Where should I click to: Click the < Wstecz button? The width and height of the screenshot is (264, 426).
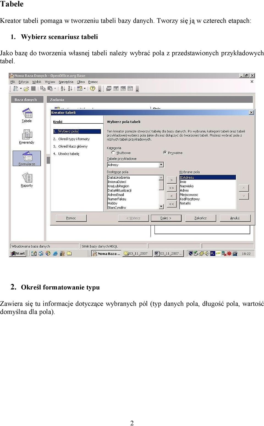pyautogui.click(x=133, y=218)
